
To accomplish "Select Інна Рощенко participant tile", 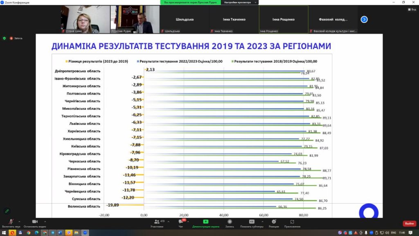I will 284,19.
